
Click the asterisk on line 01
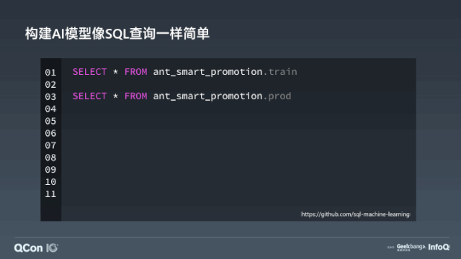pos(115,72)
